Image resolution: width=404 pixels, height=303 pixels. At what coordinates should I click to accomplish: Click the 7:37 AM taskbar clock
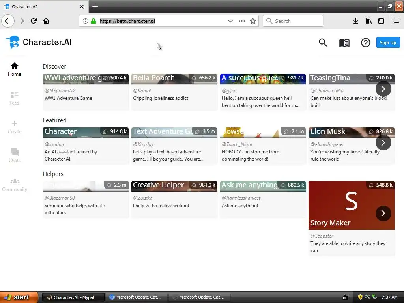pos(389,297)
